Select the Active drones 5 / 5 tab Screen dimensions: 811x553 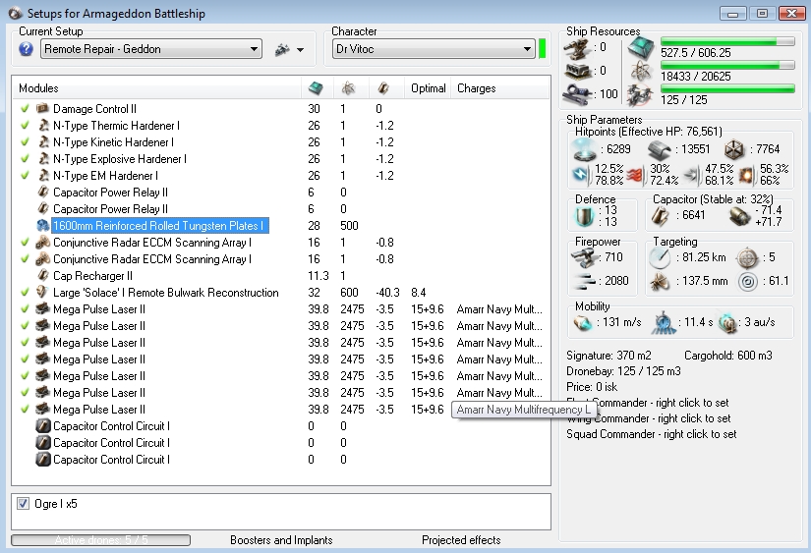[x=101, y=540]
